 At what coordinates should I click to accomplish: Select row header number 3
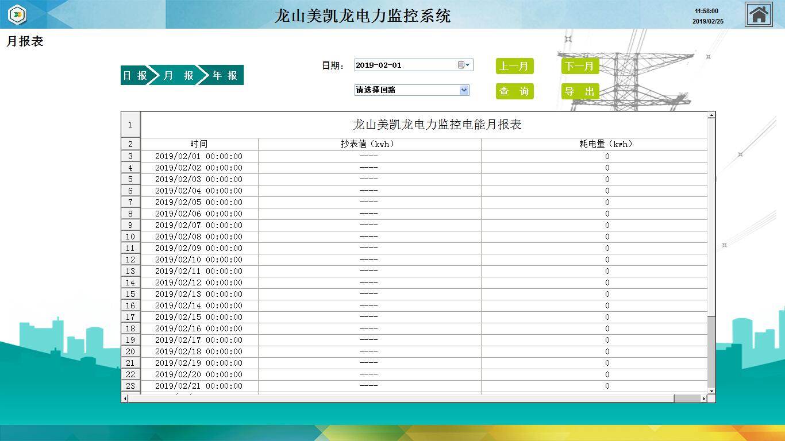pos(130,156)
